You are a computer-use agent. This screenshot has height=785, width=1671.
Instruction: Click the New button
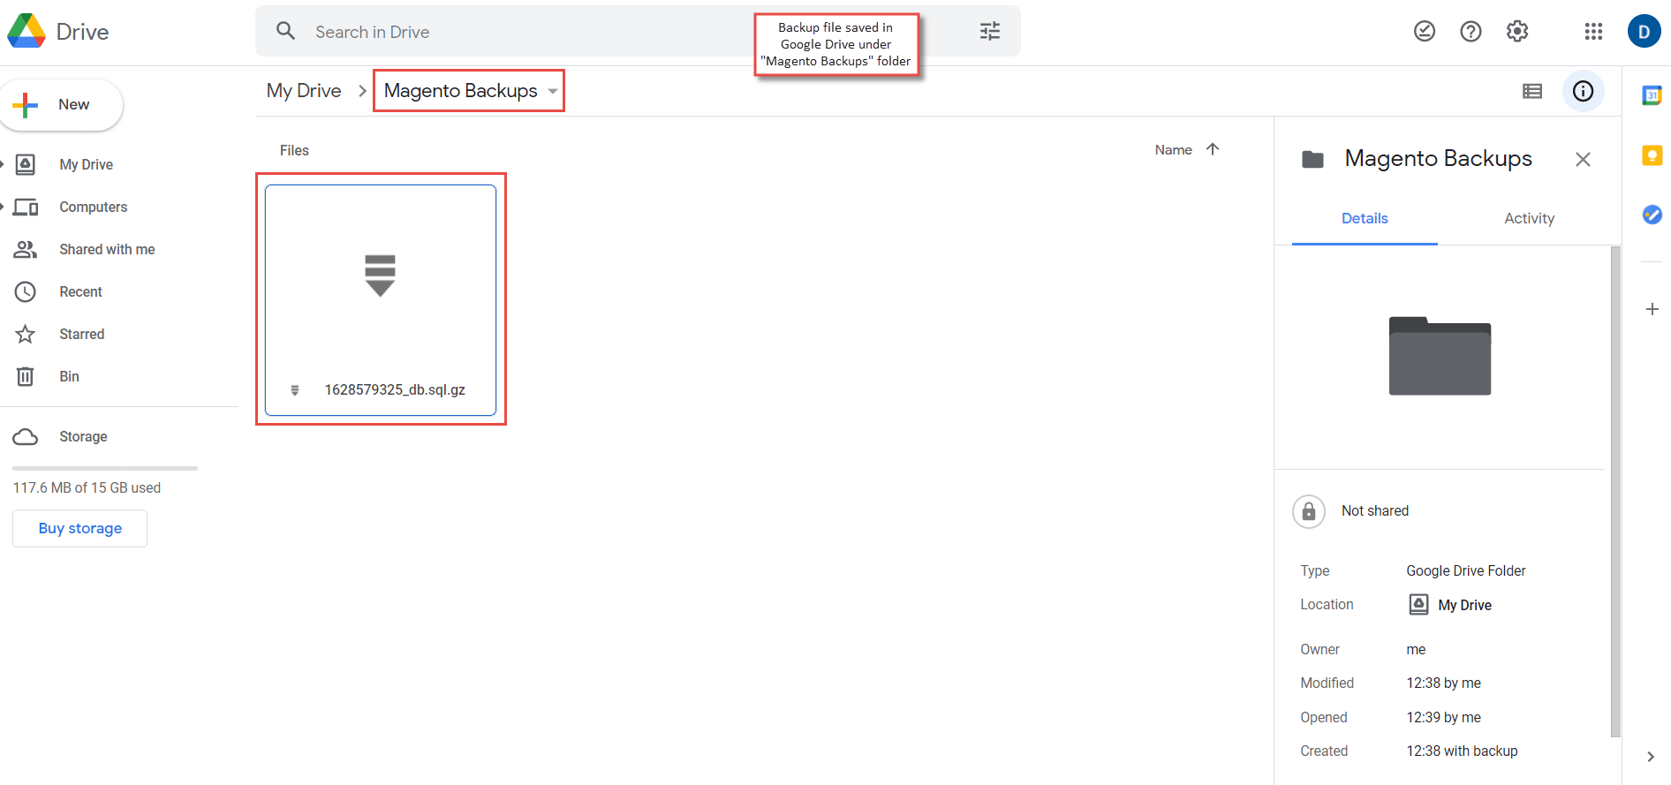pos(60,105)
